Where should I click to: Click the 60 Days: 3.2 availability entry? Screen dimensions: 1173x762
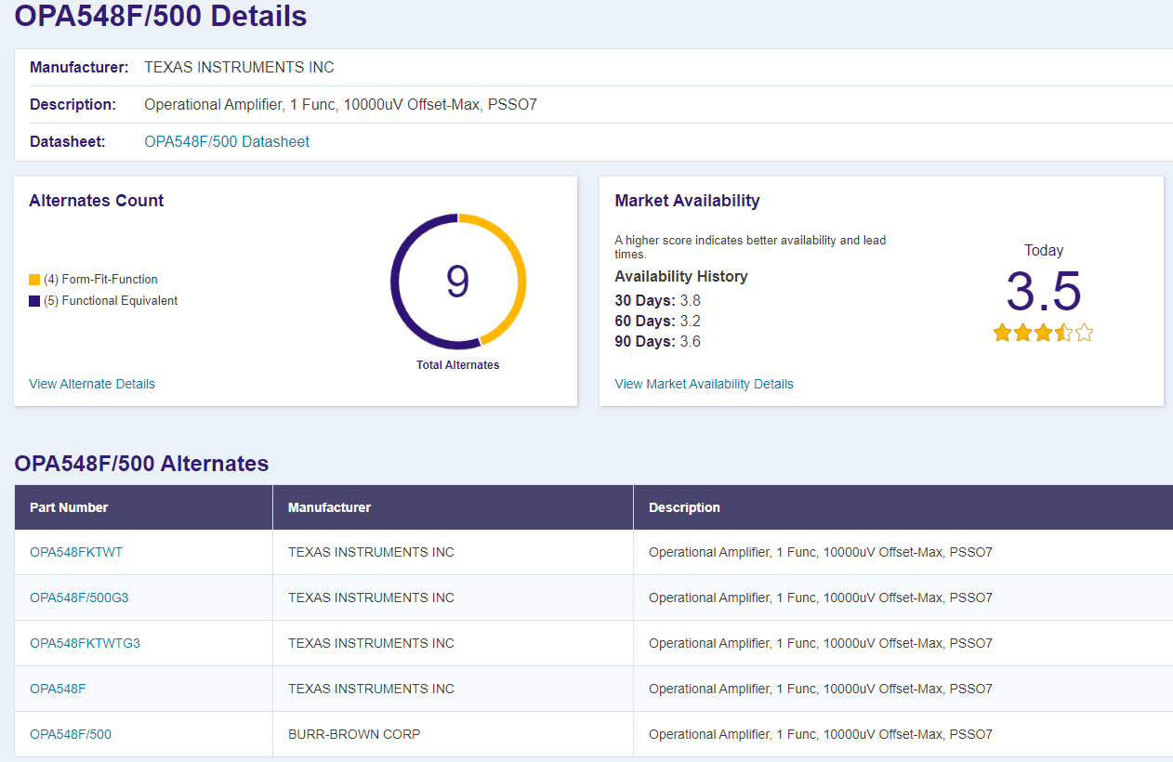pyautogui.click(x=657, y=321)
